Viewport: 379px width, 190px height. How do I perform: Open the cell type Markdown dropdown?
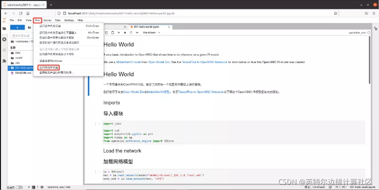pyautogui.click(x=152, y=32)
